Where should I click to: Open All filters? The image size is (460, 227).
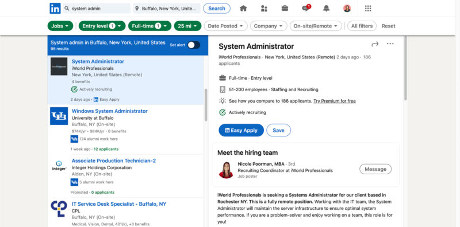[362, 26]
